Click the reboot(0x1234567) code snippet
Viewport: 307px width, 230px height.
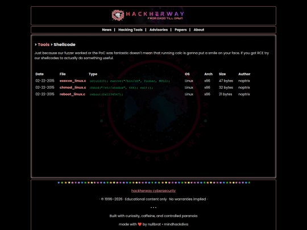click(106, 94)
